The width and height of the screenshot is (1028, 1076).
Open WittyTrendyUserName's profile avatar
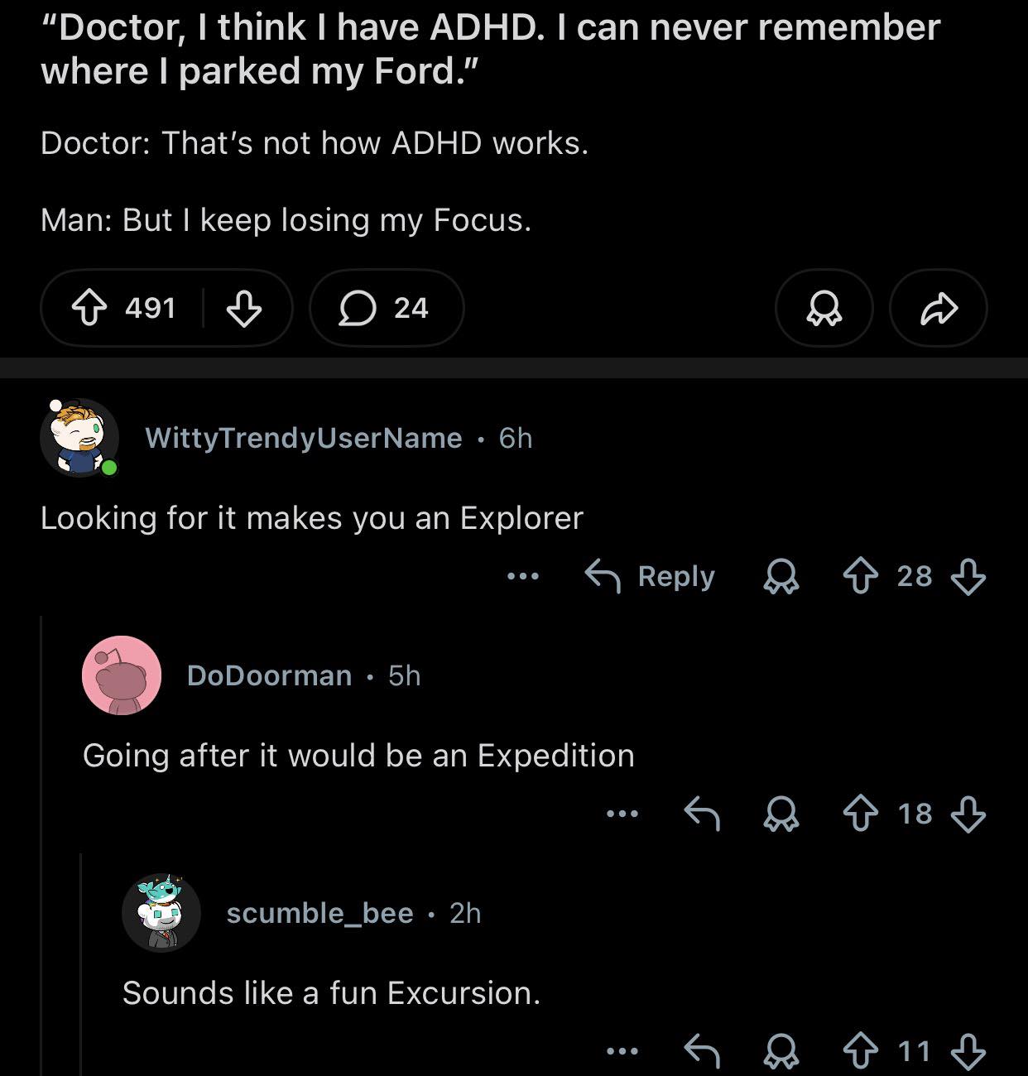pos(79,438)
